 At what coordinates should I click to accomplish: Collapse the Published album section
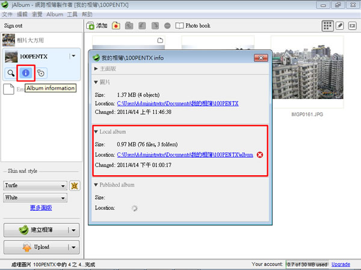pyautogui.click(x=96, y=185)
